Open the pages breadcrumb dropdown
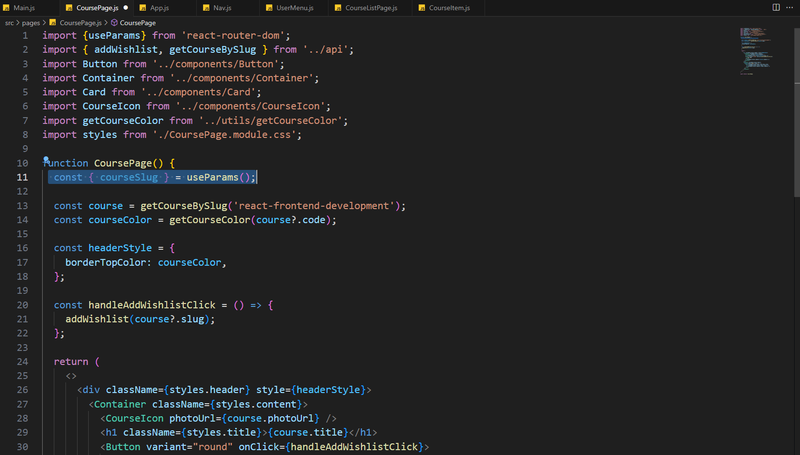Viewport: 800px width, 455px height. (31, 22)
